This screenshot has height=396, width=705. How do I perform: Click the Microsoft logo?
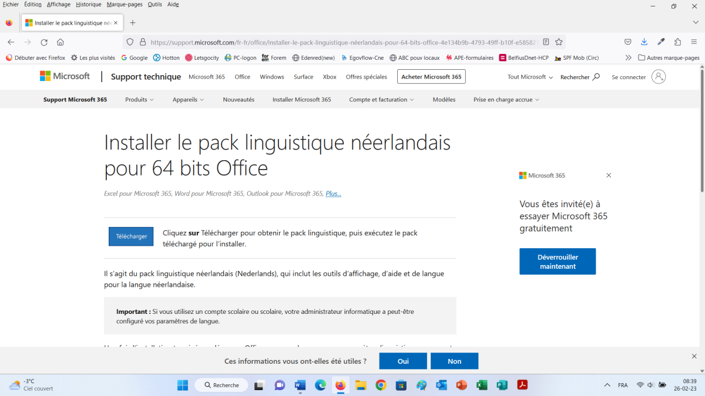coord(65,76)
